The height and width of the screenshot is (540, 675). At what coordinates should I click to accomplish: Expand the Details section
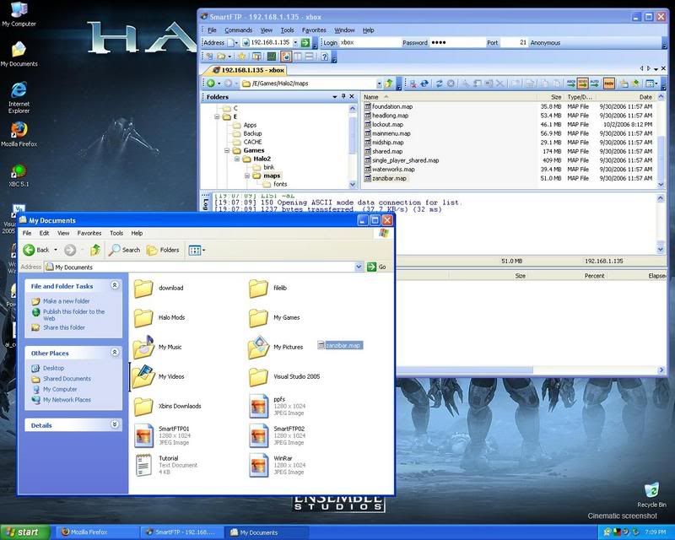click(x=115, y=424)
